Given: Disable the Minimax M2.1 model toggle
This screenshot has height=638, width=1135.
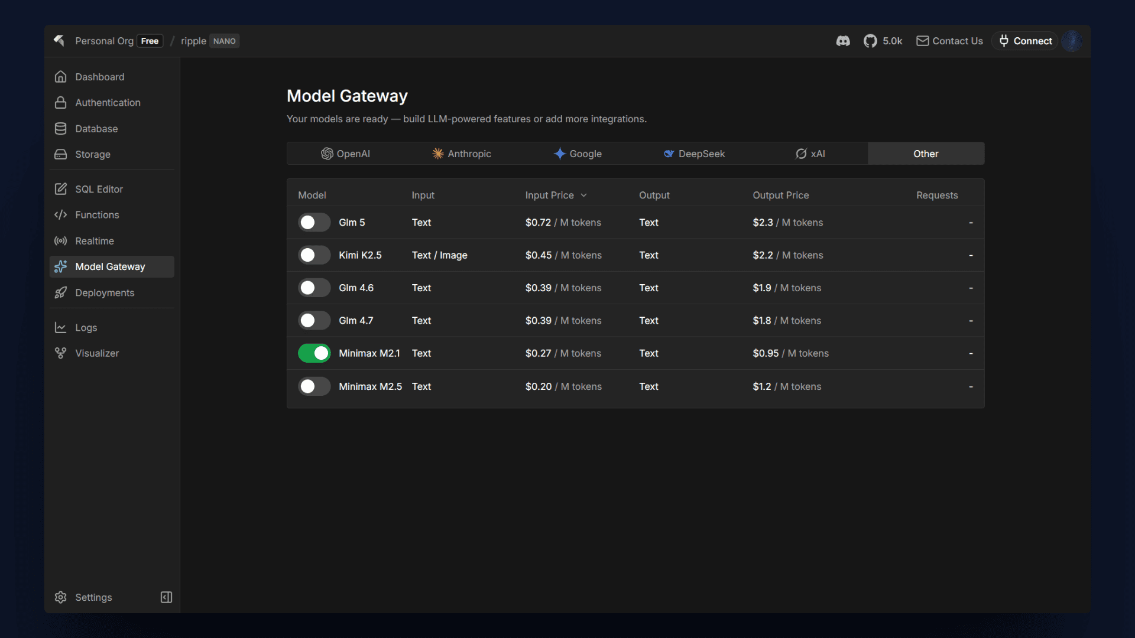Looking at the screenshot, I should click(314, 353).
